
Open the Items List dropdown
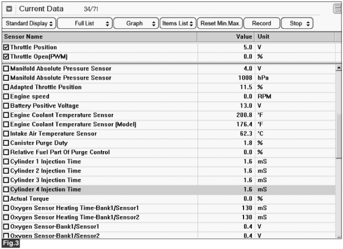tap(178, 23)
